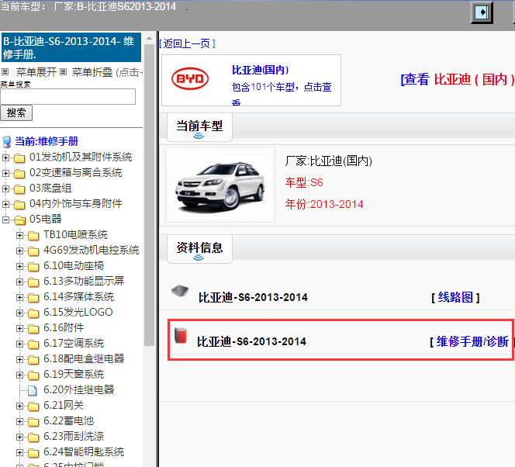Viewport: 515px width, 467px height.
Task: Click the folder icon of 02变速箱与离合系统
Action: coord(19,174)
